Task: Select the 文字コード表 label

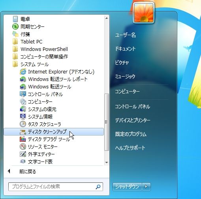Action: coord(40,162)
